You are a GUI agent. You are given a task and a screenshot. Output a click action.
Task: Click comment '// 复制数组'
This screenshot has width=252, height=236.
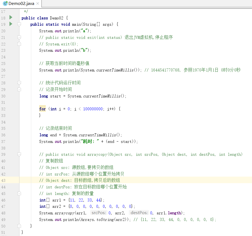coord(51,161)
